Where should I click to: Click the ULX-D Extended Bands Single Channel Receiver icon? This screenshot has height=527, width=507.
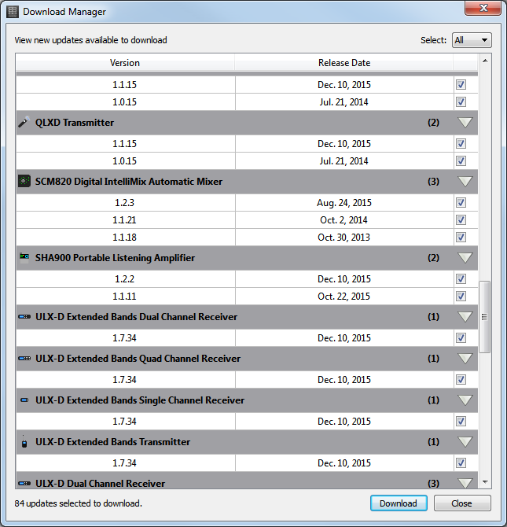click(x=24, y=400)
